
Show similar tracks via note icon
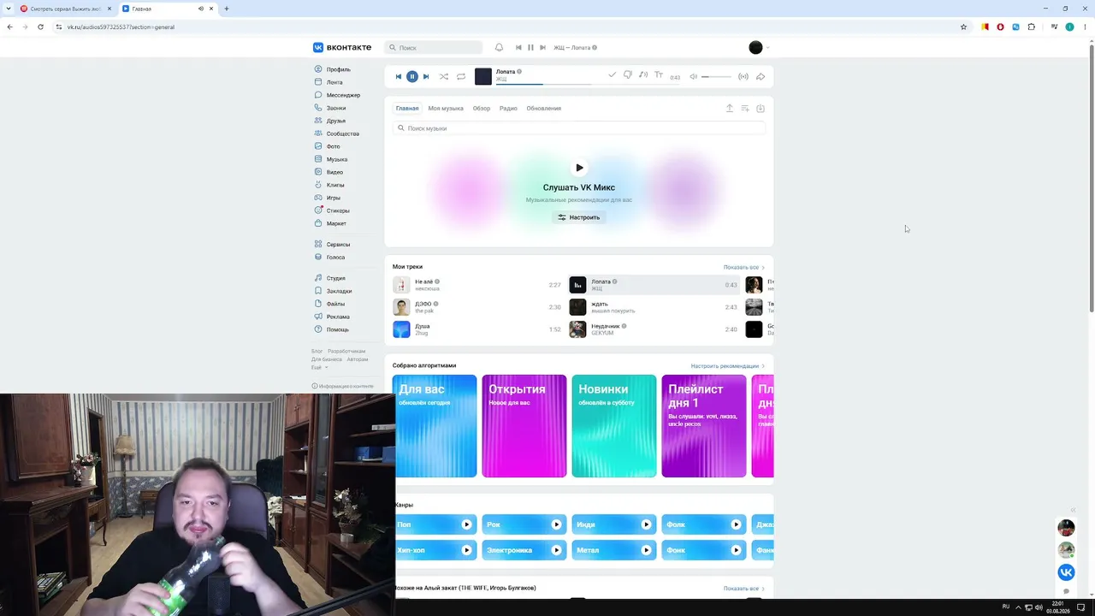pos(643,75)
